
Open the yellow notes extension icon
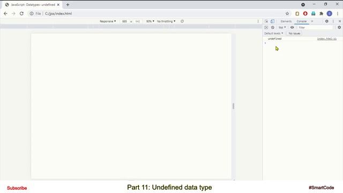[x=297, y=13]
